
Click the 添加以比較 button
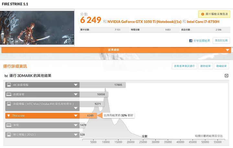(221, 41)
